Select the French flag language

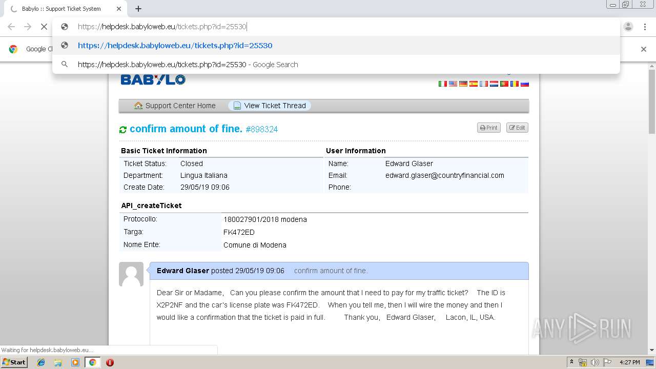484,84
